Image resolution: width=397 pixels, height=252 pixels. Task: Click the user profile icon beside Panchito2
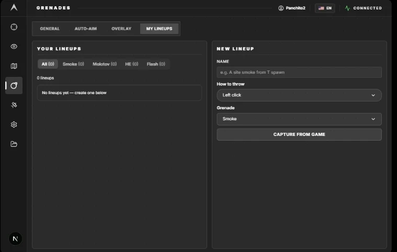pos(281,8)
